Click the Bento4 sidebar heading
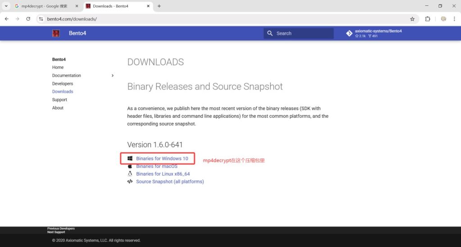Screen dimensions: 461x247 coord(59,59)
